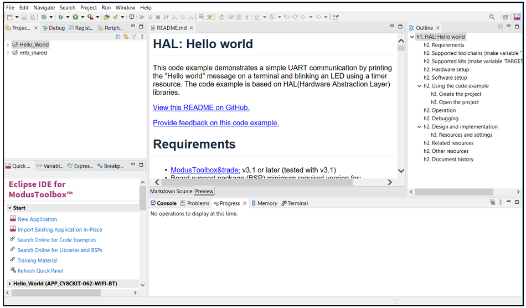Click the Pin Editor toolbar icon
526x308 pixels.
click(x=336, y=17)
